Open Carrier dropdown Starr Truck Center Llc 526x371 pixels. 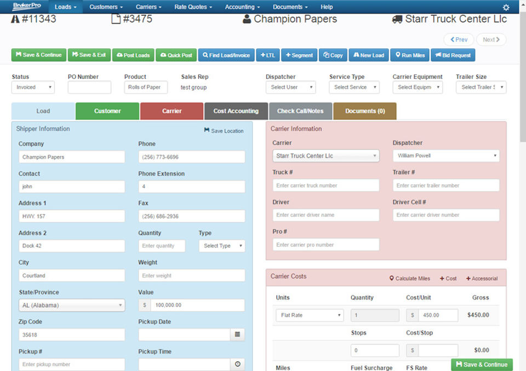click(325, 156)
